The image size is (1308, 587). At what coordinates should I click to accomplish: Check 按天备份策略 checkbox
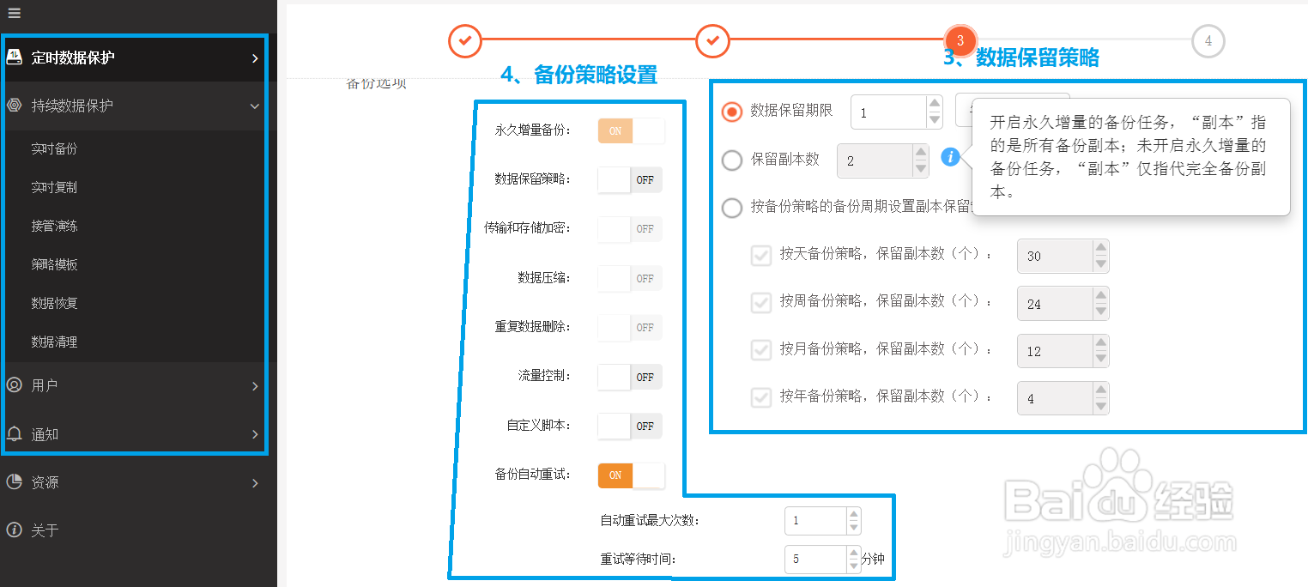click(761, 256)
